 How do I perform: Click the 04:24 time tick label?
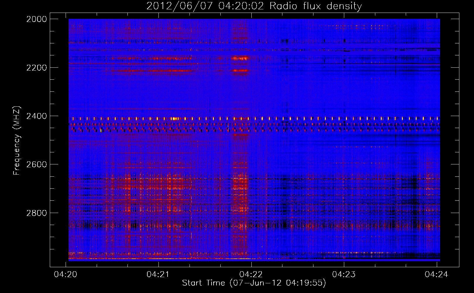[437, 274]
